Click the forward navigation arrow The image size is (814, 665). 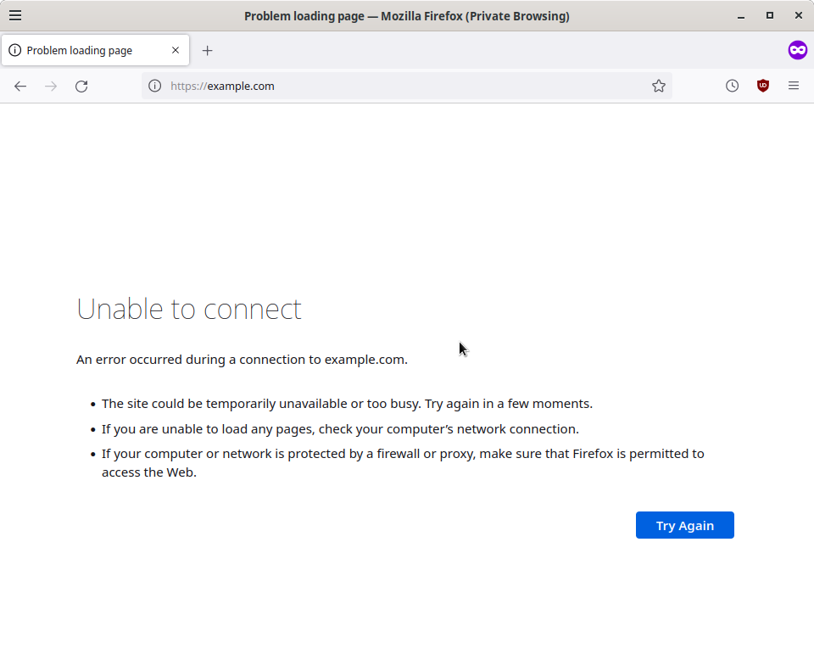click(x=51, y=86)
